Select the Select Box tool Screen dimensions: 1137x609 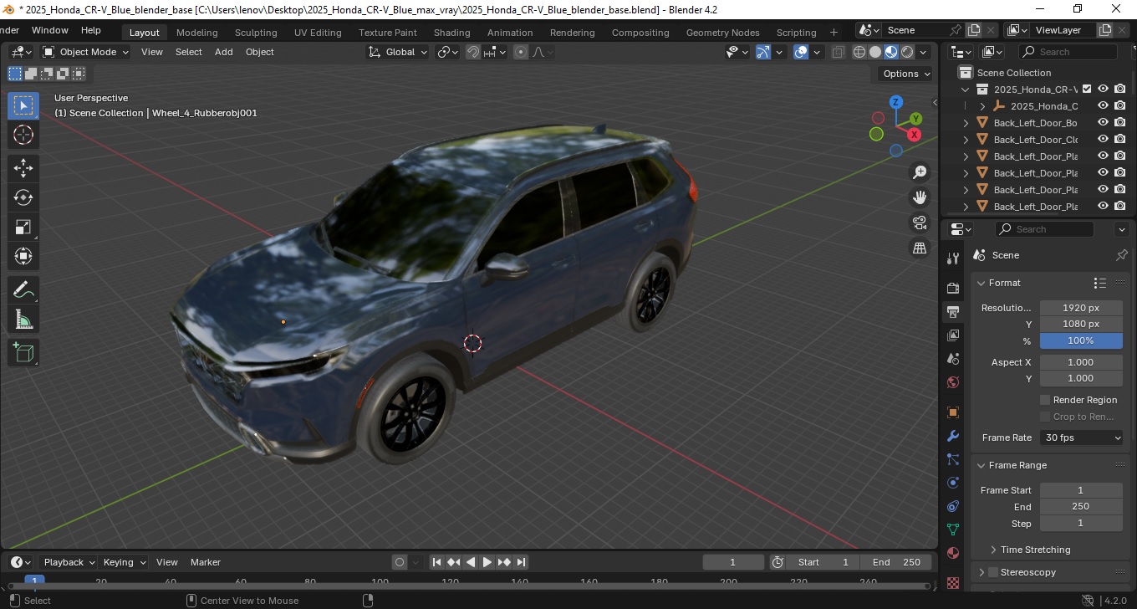[23, 105]
